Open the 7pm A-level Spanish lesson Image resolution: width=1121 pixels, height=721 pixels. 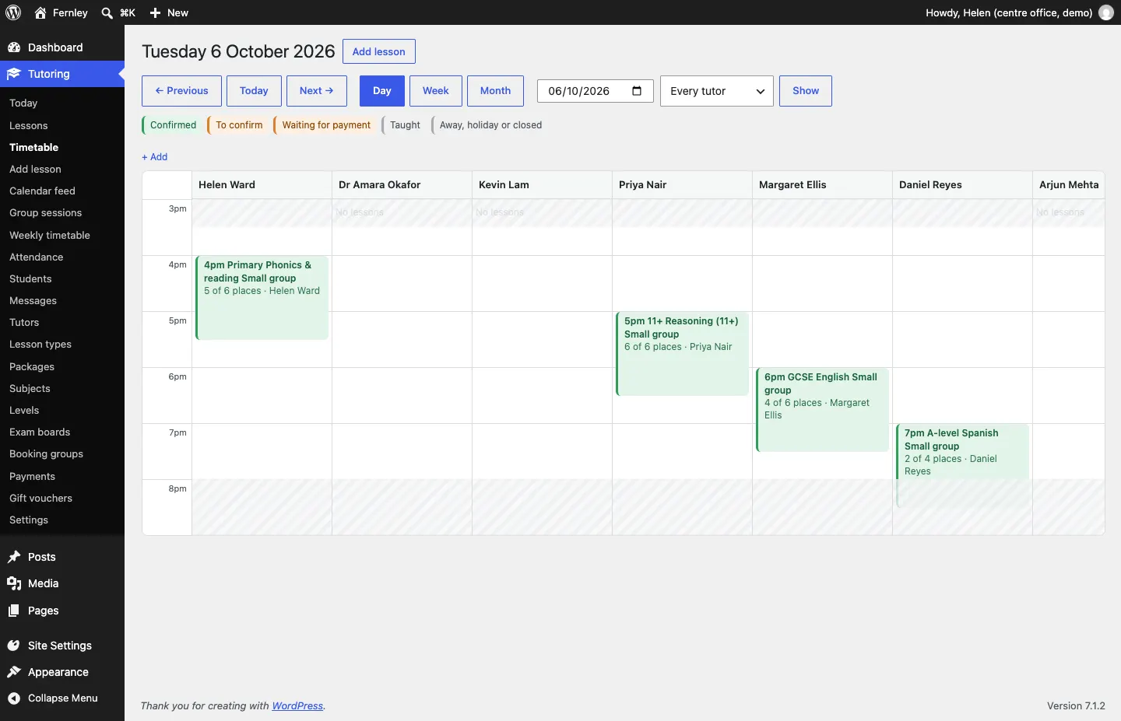pyautogui.click(x=962, y=466)
